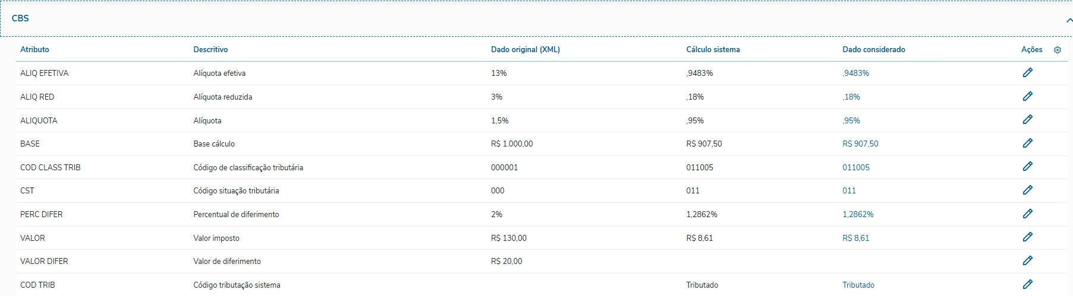Click the 011005 considered value link

pyautogui.click(x=855, y=168)
